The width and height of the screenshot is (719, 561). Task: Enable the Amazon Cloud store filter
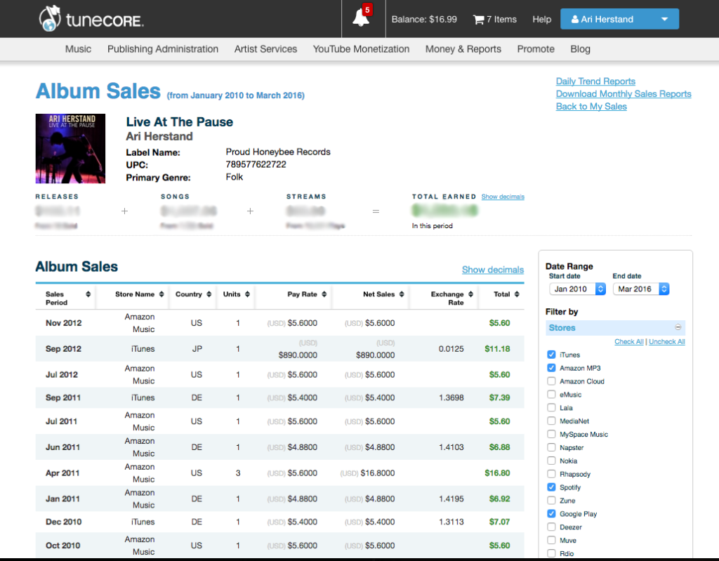click(x=551, y=381)
